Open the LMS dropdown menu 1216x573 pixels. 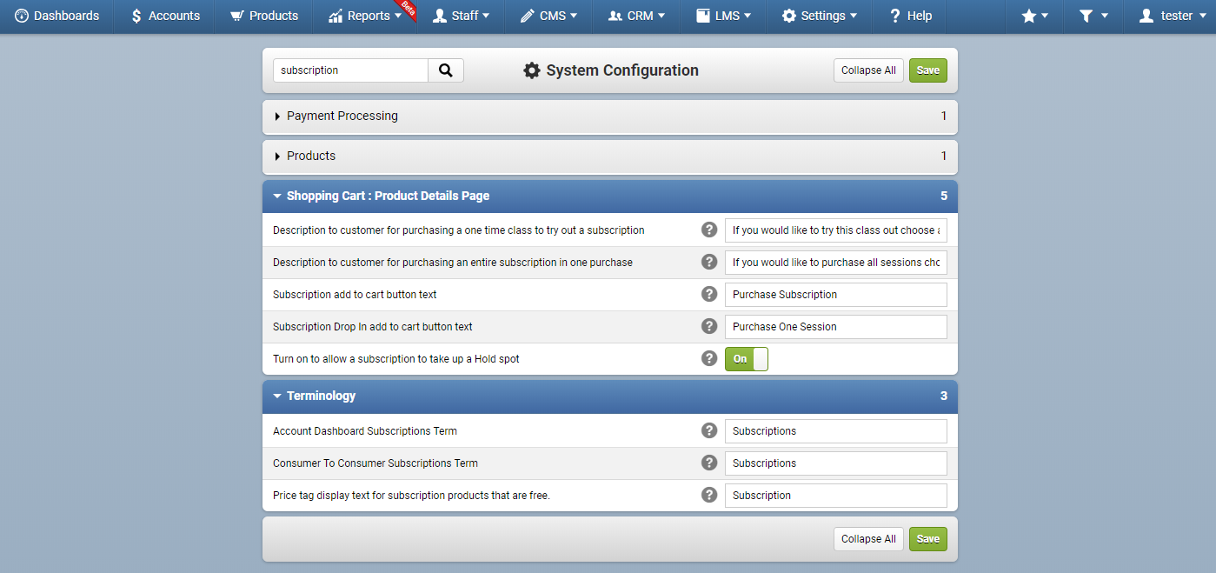point(724,16)
